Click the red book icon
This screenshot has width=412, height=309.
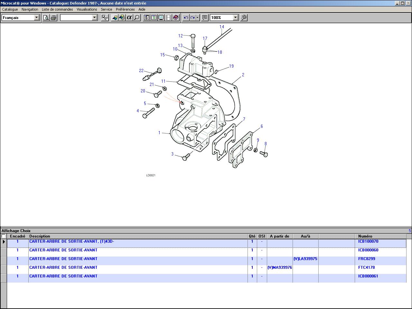point(176,18)
